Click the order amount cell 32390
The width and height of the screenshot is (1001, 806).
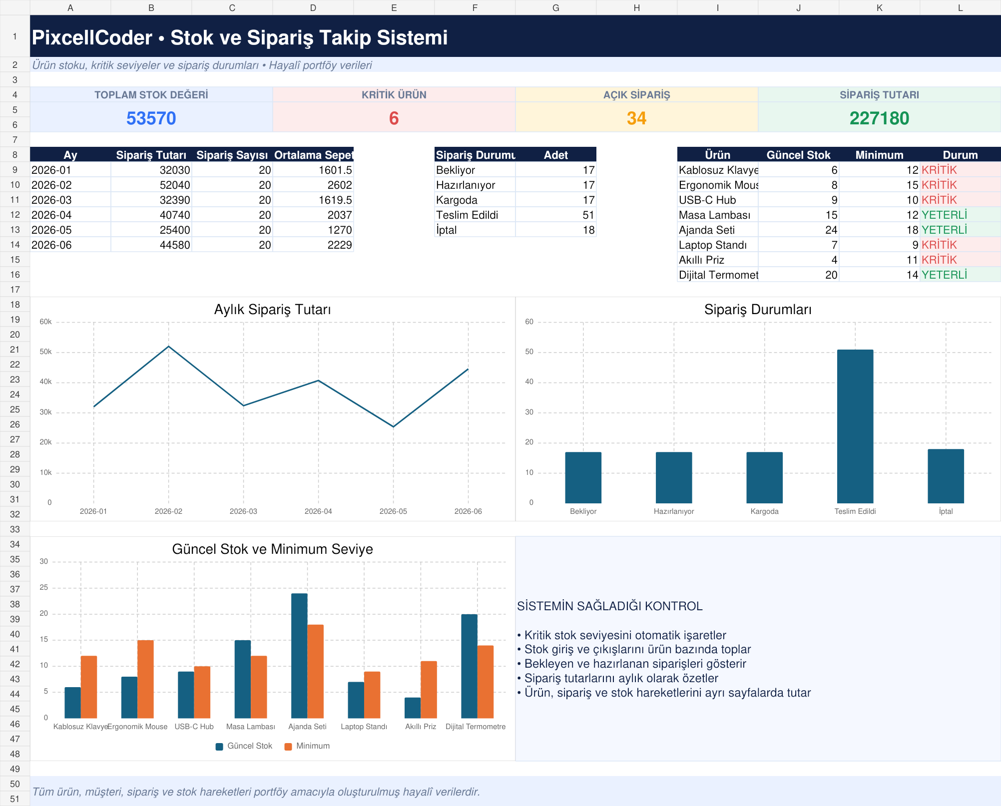pyautogui.click(x=151, y=200)
